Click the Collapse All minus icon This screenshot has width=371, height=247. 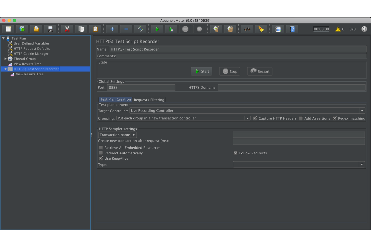click(x=126, y=29)
